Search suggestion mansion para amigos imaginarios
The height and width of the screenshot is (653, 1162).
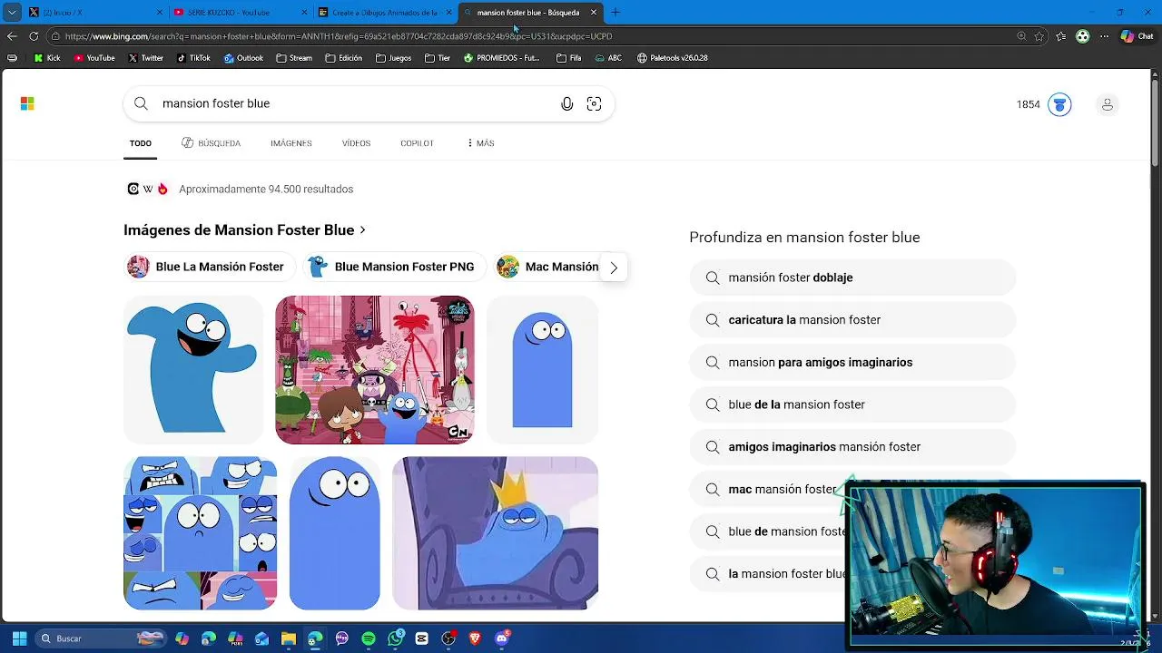(x=852, y=362)
